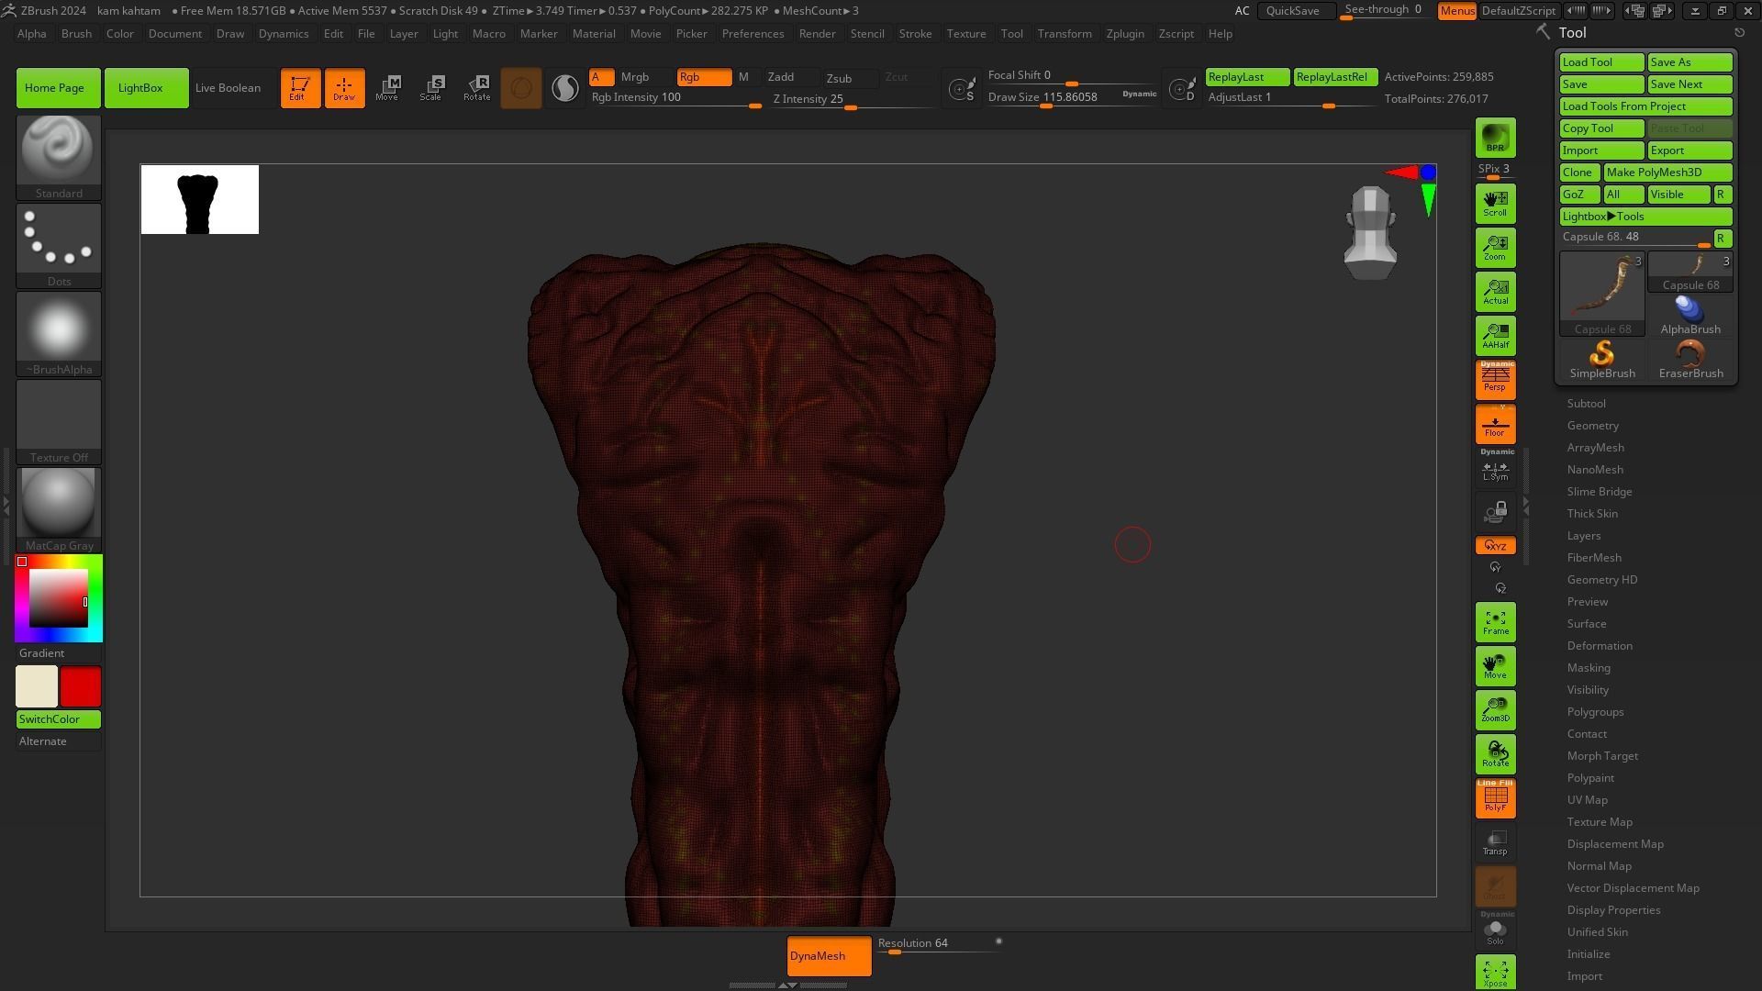The width and height of the screenshot is (1762, 991).
Task: Click the AAHalf zoom icon
Action: click(x=1495, y=336)
